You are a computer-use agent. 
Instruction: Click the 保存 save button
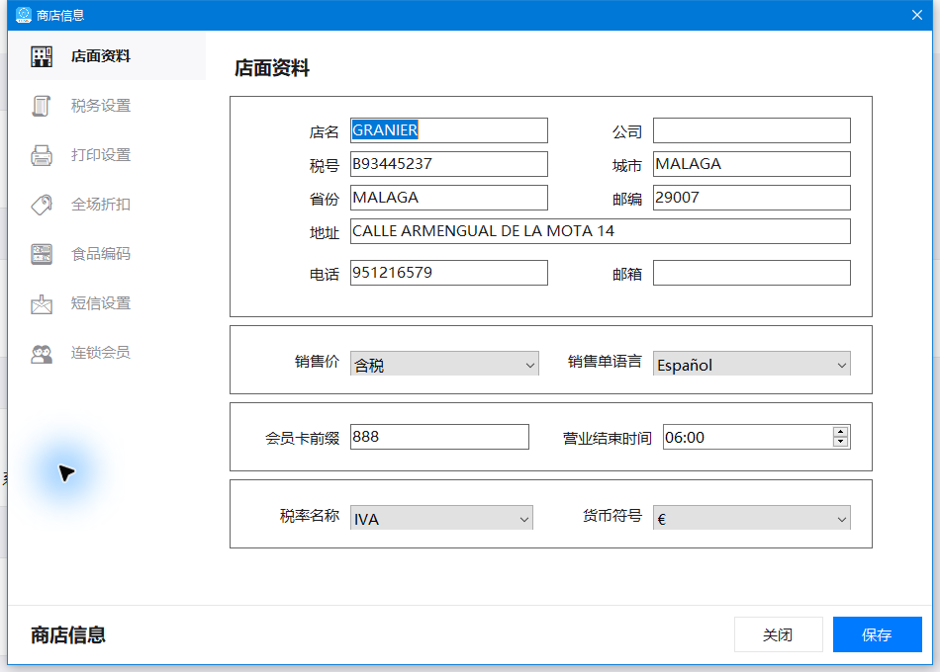click(x=877, y=634)
